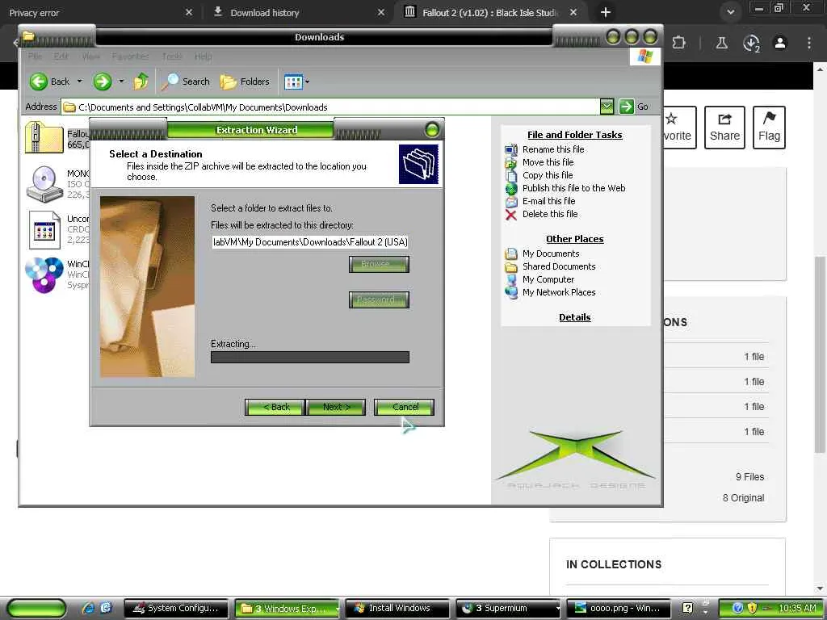Click the Back arrow icon in Downloads toolbar
This screenshot has width=827, height=620.
coord(38,82)
